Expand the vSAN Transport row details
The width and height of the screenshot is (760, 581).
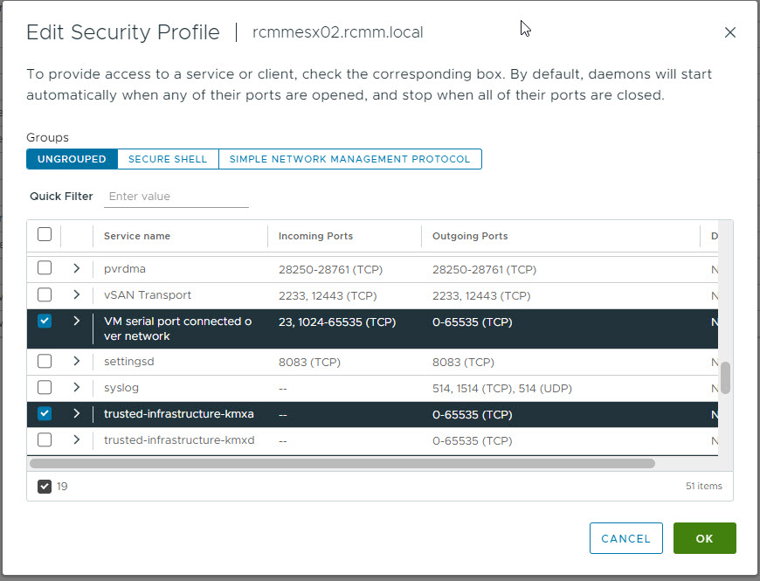coord(76,294)
